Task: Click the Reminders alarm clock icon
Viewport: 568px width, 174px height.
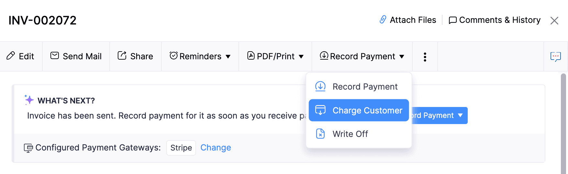Action: pos(174,56)
